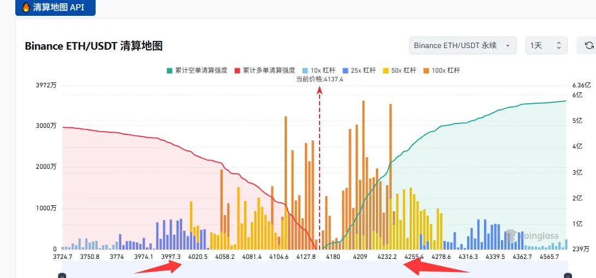Toggle the 50x 杠杆 legend series
Screen dimensions: 596x278
pyautogui.click(x=399, y=70)
